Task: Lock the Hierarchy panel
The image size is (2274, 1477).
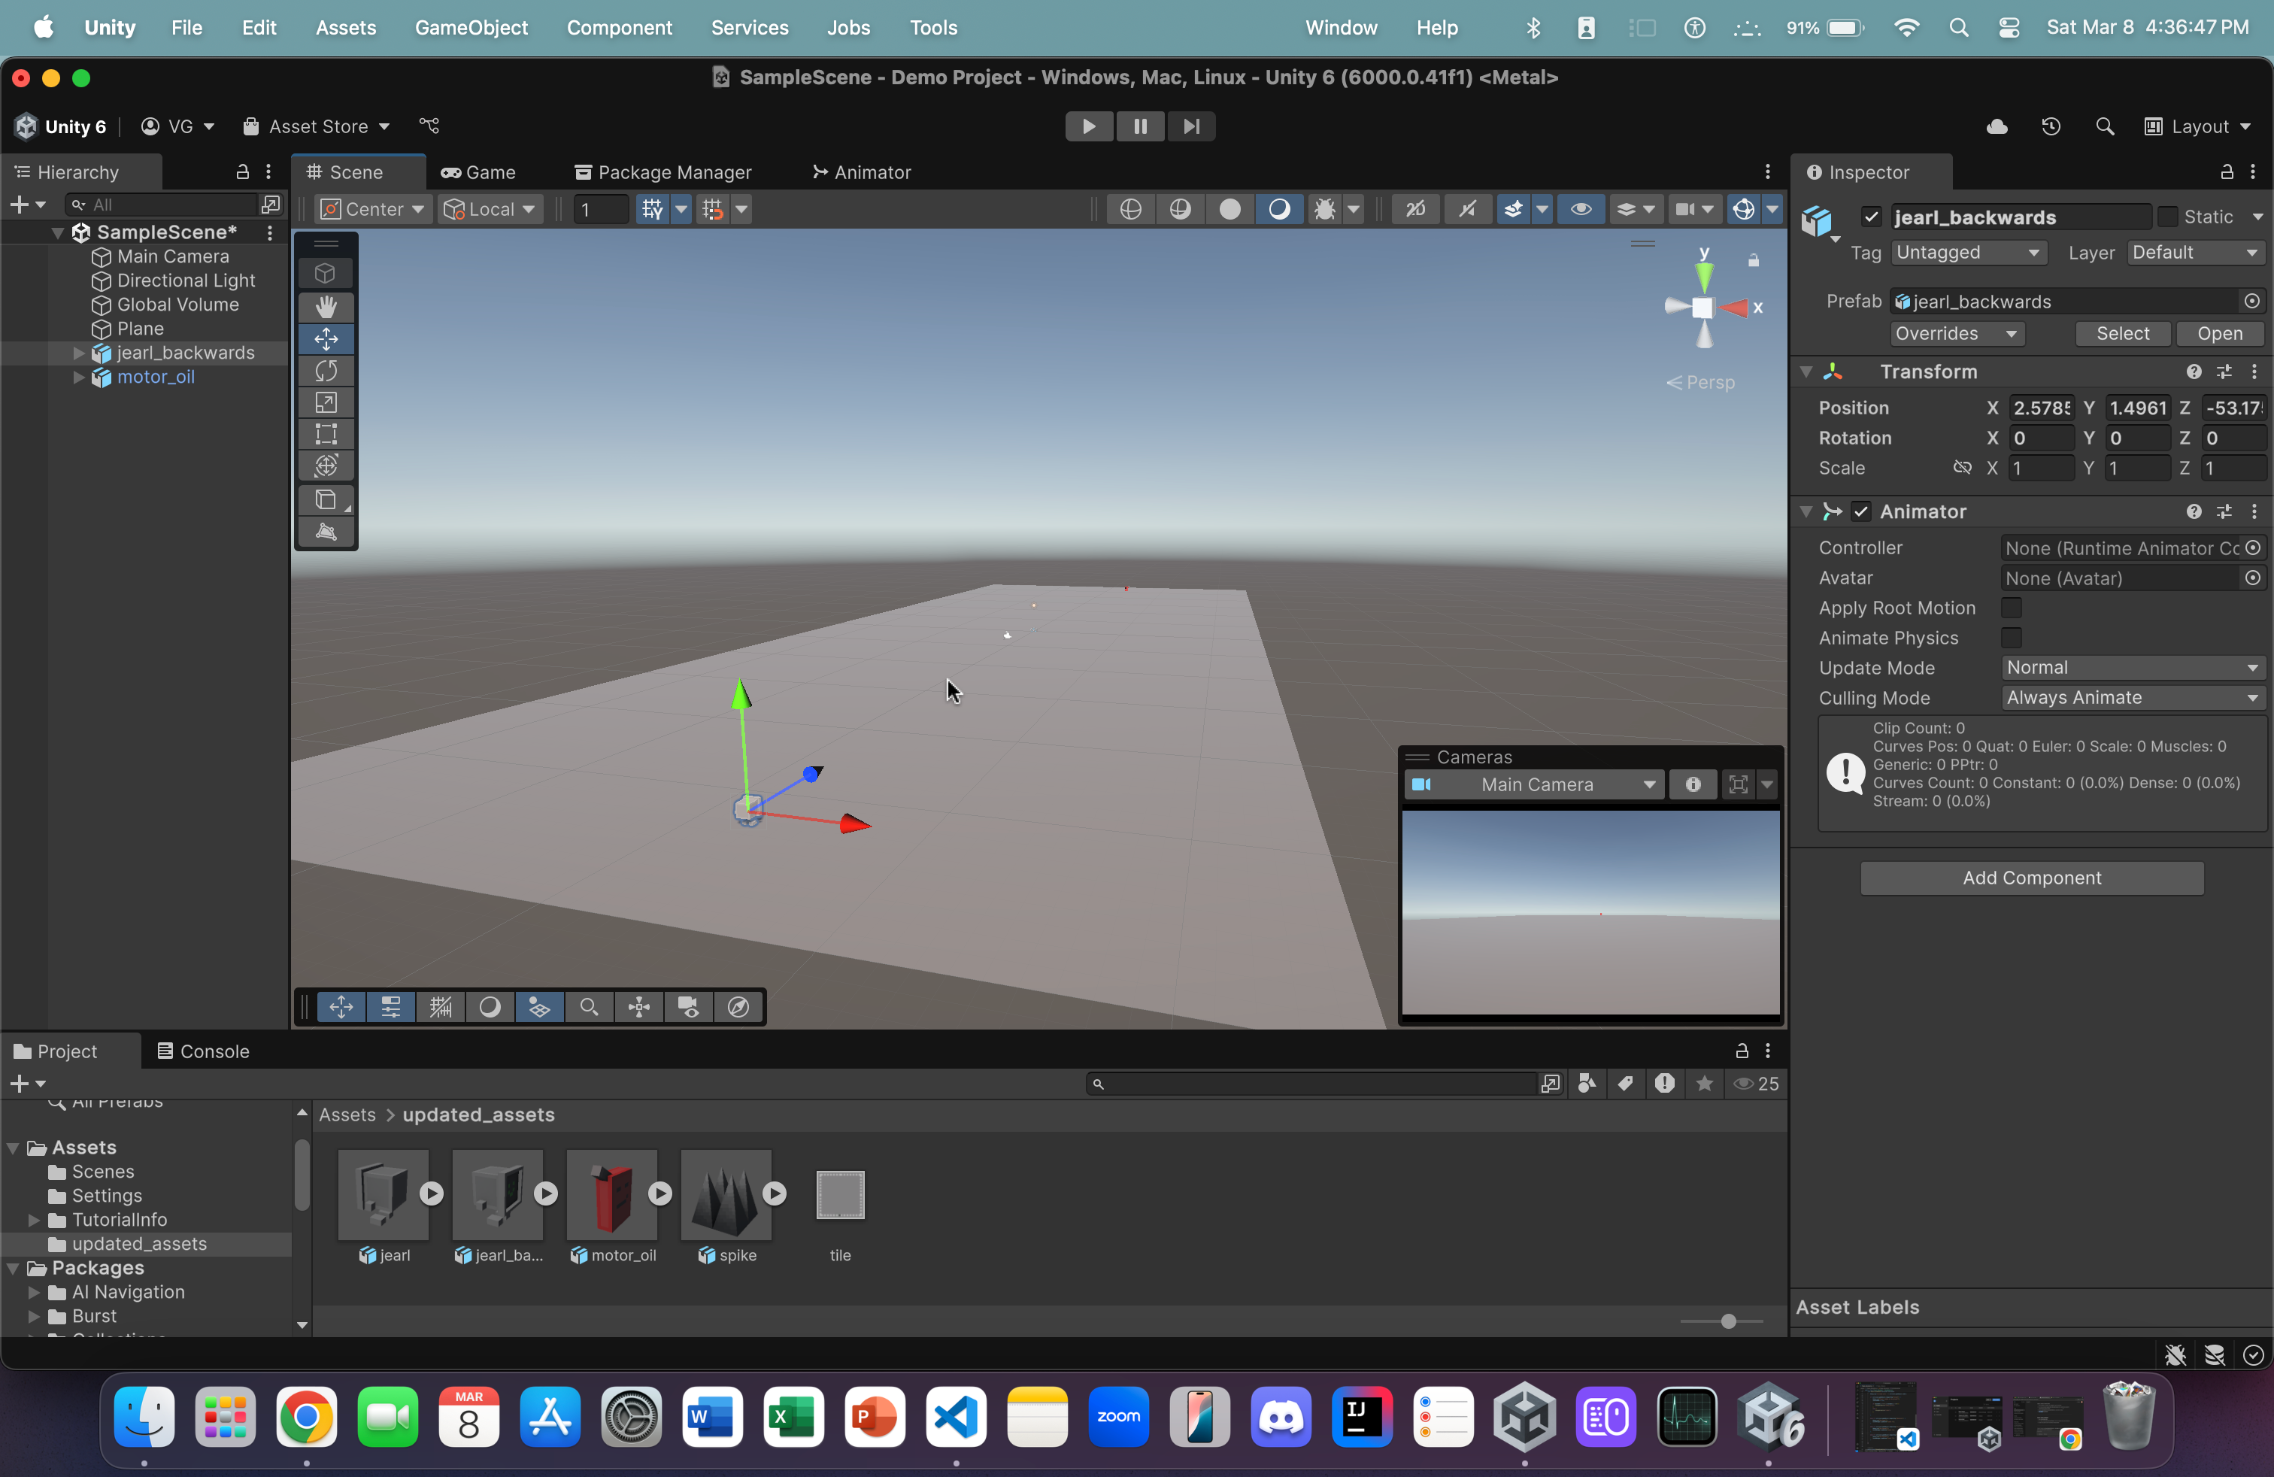Action: [x=243, y=172]
